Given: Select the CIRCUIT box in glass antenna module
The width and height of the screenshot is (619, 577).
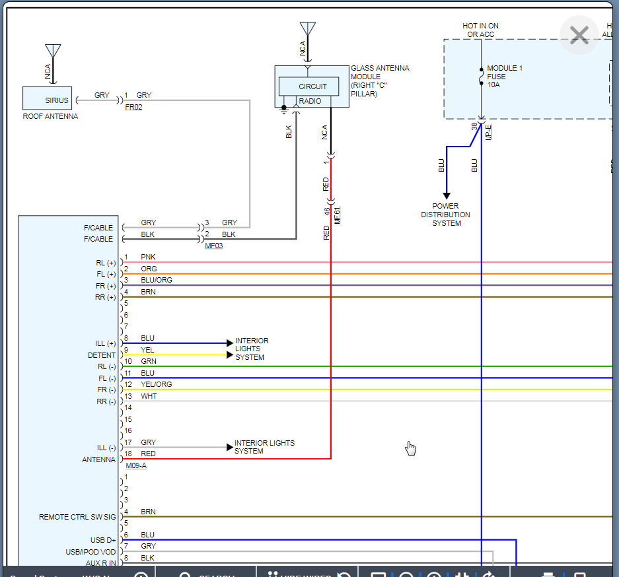Looking at the screenshot, I should coord(312,86).
